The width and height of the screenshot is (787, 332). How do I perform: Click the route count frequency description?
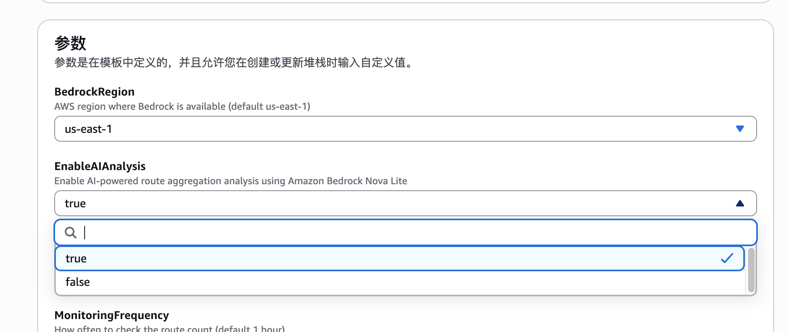170,328
